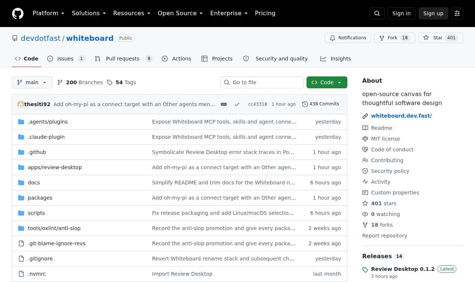Switch to the Actions tab
Image resolution: width=475 pixels, height=282 pixels.
pos(177,59)
